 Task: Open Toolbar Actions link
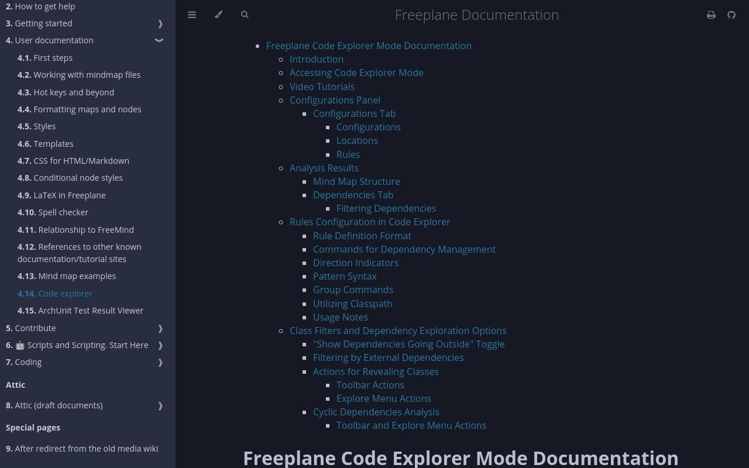point(370,385)
